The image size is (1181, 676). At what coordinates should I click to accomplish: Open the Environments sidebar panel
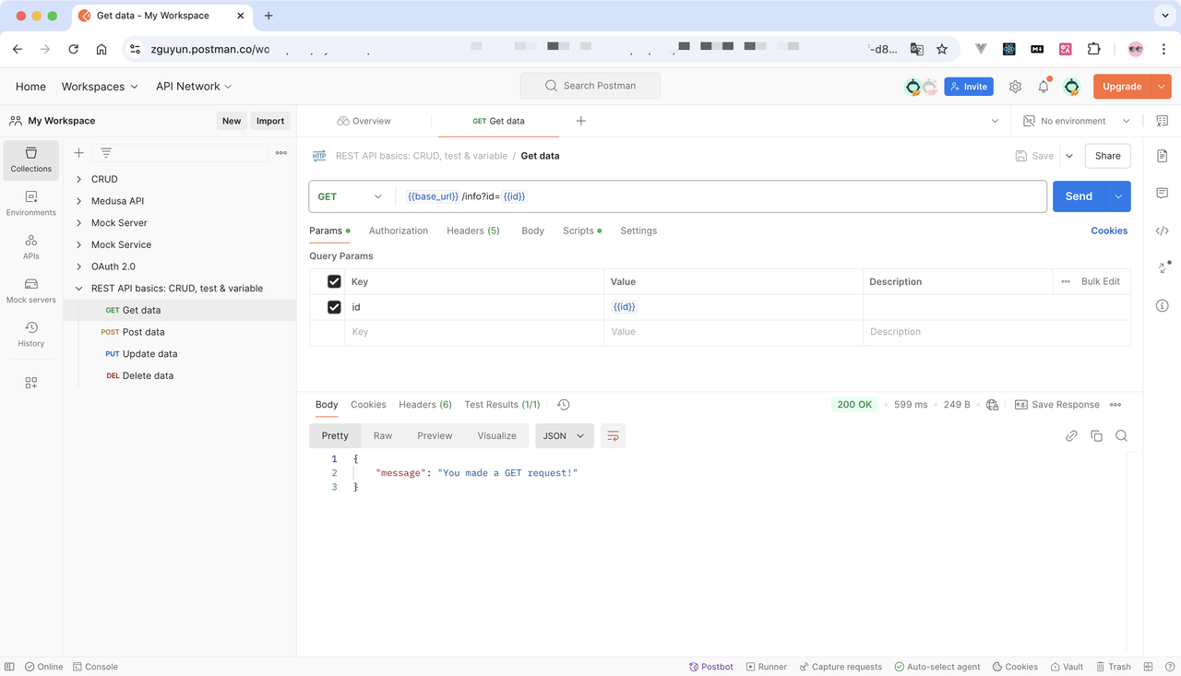tap(31, 204)
